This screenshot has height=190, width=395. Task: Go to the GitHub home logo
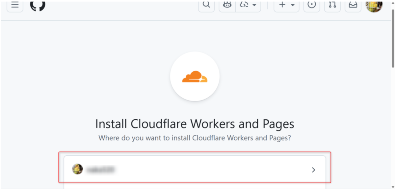click(38, 5)
